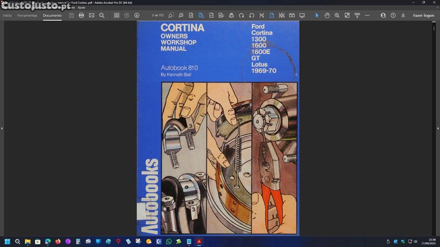Toggle full screen reading mode
The height and width of the screenshot is (247, 440).
click(302, 15)
